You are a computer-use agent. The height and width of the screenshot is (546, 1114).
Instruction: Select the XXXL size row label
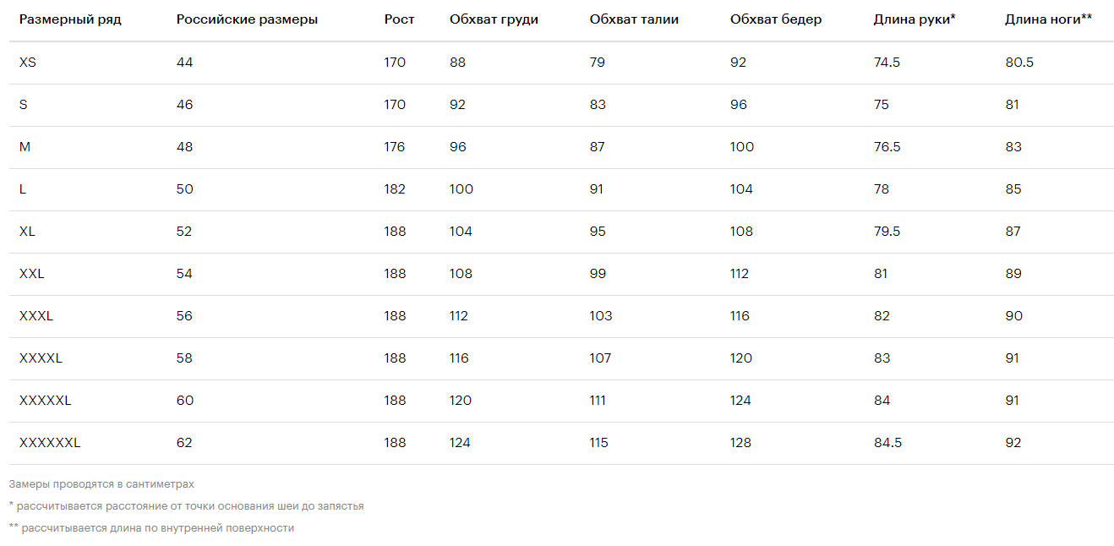(36, 316)
